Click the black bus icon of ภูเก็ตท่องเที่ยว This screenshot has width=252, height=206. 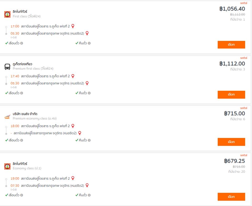point(7,66)
